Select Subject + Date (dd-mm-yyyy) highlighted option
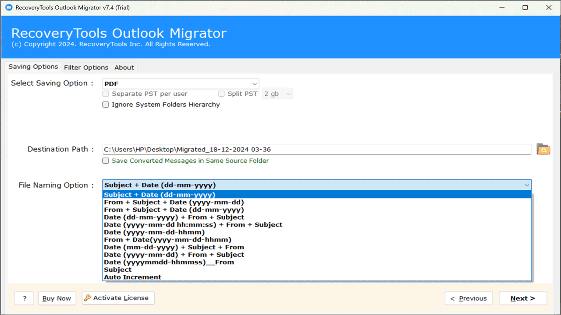Screen dimensions: 561x315 click(317, 195)
